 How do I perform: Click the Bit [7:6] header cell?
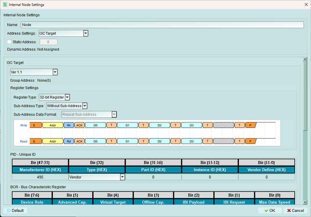[x=32, y=195]
